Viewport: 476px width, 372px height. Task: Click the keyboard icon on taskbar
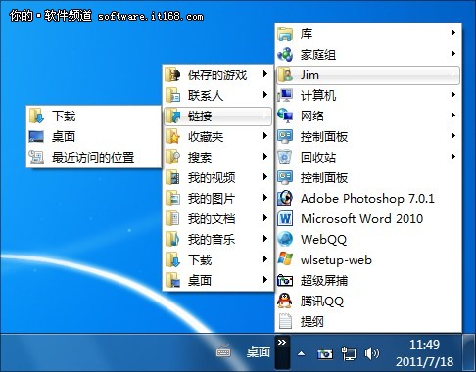(x=223, y=351)
